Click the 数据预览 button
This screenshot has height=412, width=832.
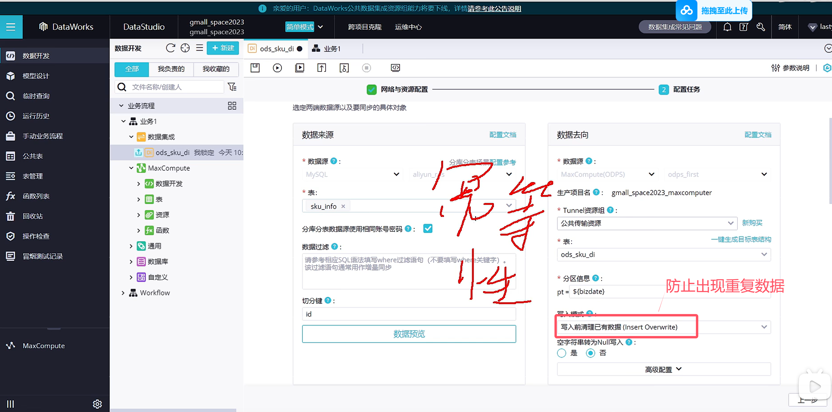coord(409,334)
